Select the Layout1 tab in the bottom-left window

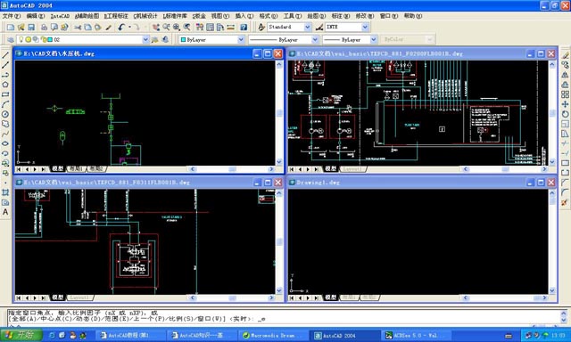[x=79, y=297]
